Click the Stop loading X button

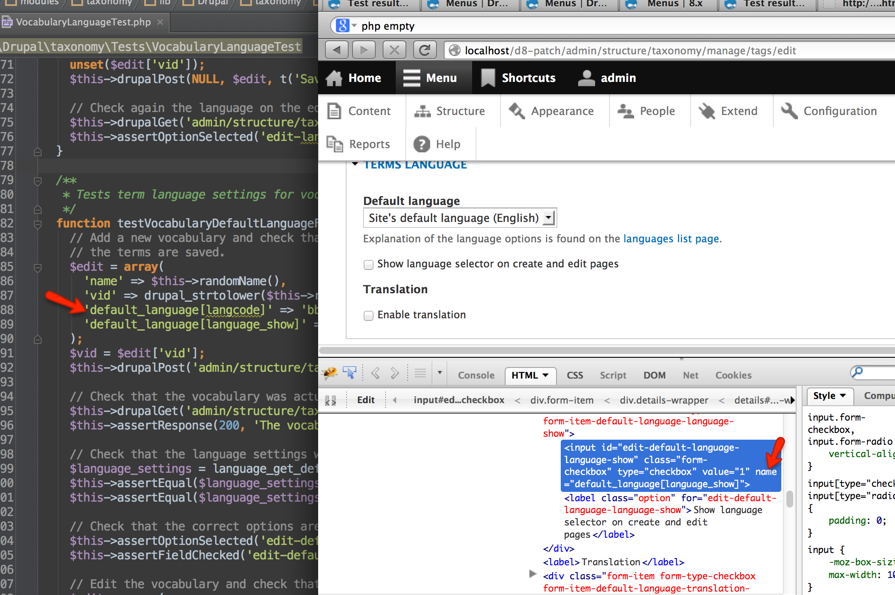point(394,51)
